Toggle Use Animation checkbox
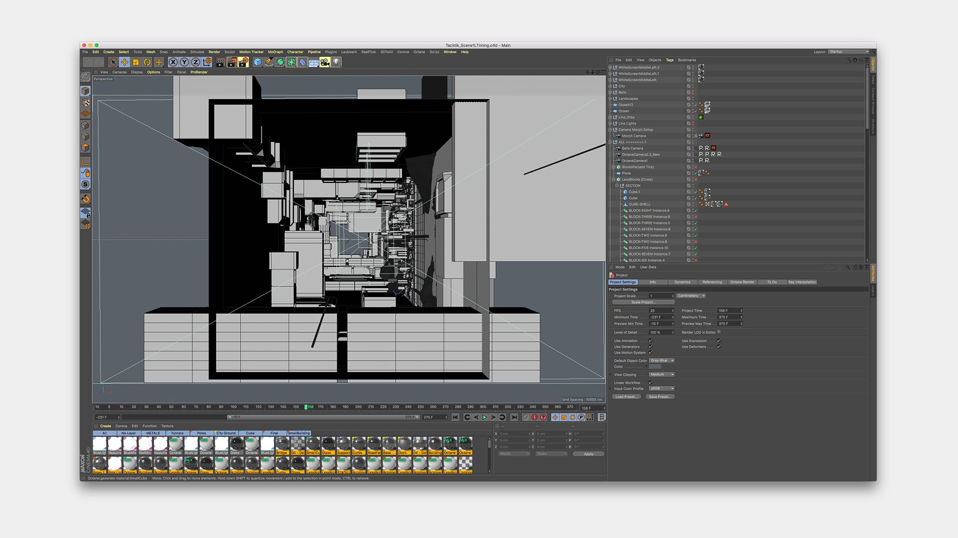Image resolution: width=958 pixels, height=538 pixels. (650, 341)
